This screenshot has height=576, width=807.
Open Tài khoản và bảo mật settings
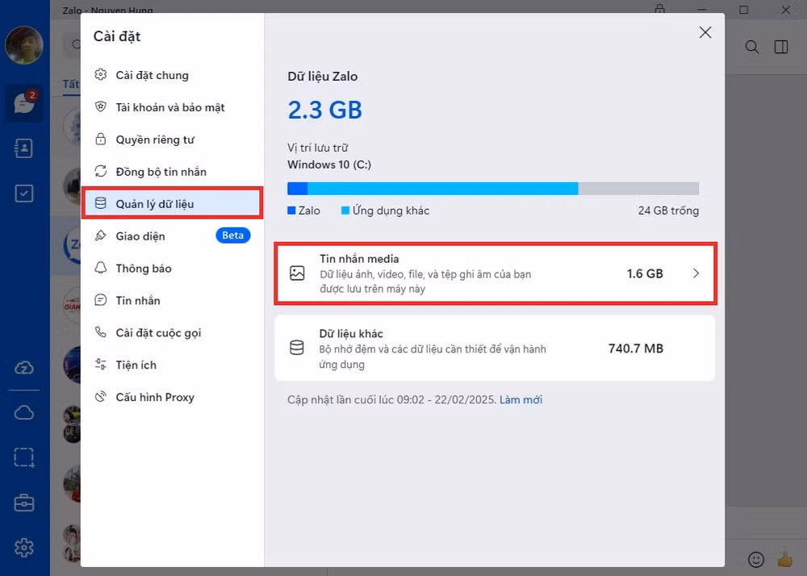(x=172, y=107)
